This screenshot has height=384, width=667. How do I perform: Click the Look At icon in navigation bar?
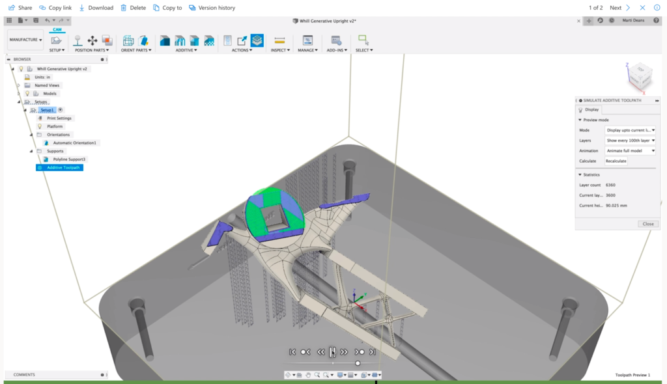click(x=300, y=375)
